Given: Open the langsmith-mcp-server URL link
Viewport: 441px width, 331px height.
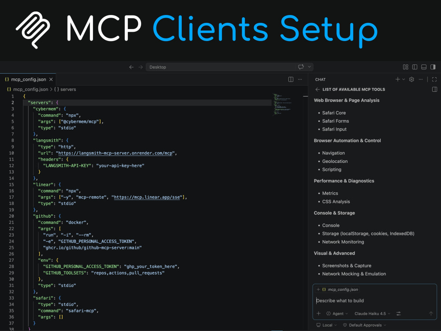Looking at the screenshot, I should [115, 153].
